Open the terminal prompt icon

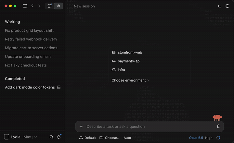(x=219, y=6)
